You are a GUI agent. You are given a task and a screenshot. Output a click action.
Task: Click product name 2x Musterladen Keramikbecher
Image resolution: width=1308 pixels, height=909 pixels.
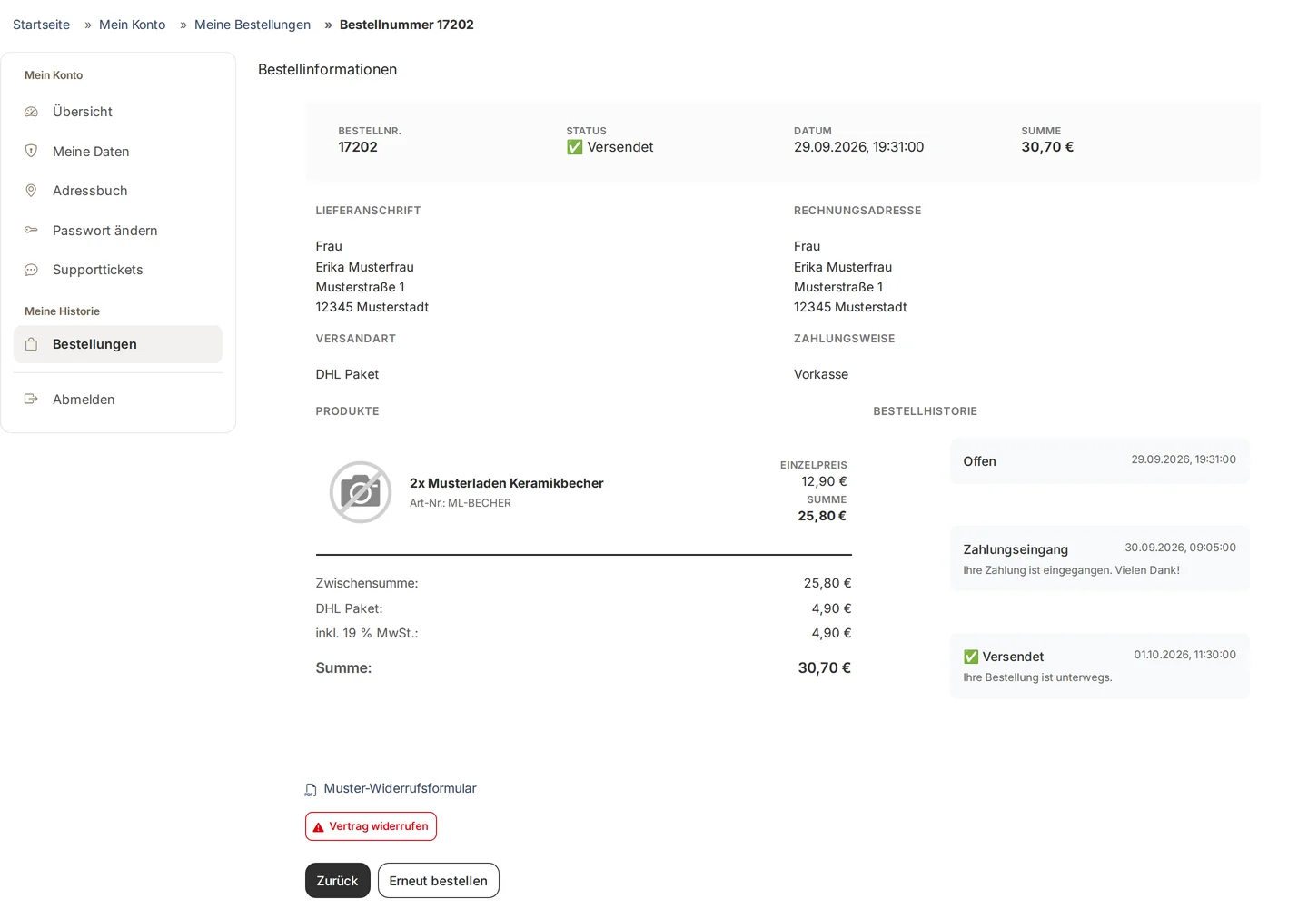pyautogui.click(x=507, y=483)
